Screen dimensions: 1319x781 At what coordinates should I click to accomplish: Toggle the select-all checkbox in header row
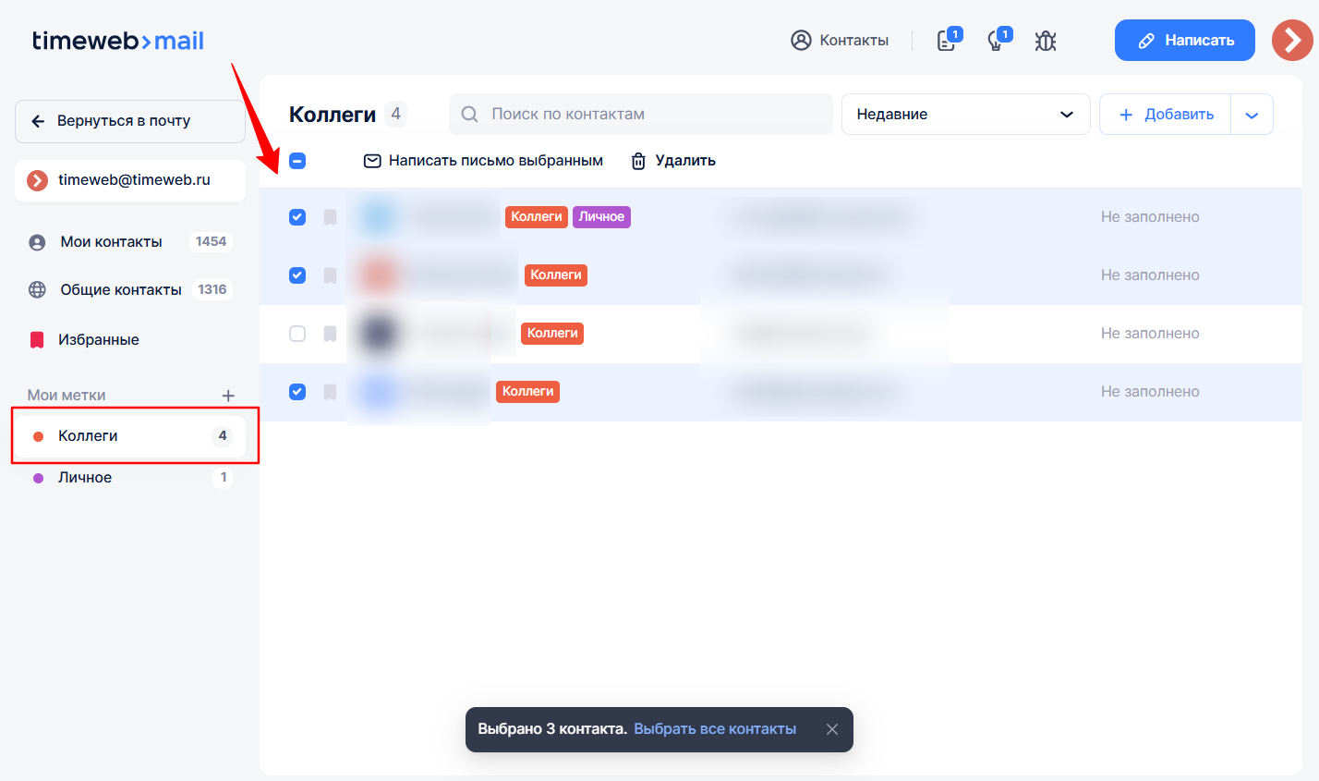pos(297,161)
